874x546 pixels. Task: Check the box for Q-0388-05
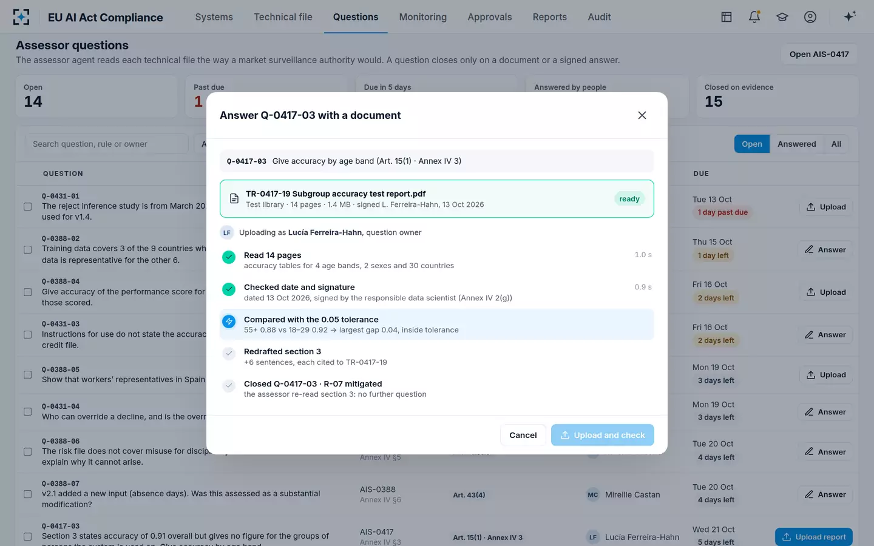click(28, 375)
